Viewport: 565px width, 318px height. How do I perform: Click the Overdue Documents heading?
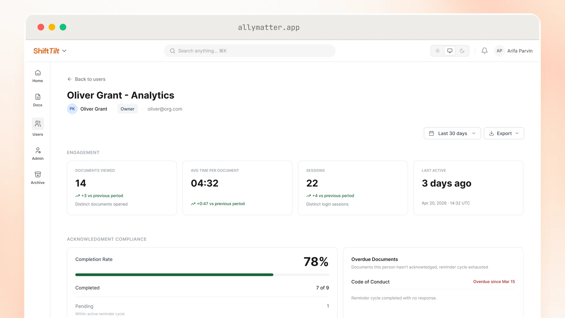pyautogui.click(x=375, y=259)
